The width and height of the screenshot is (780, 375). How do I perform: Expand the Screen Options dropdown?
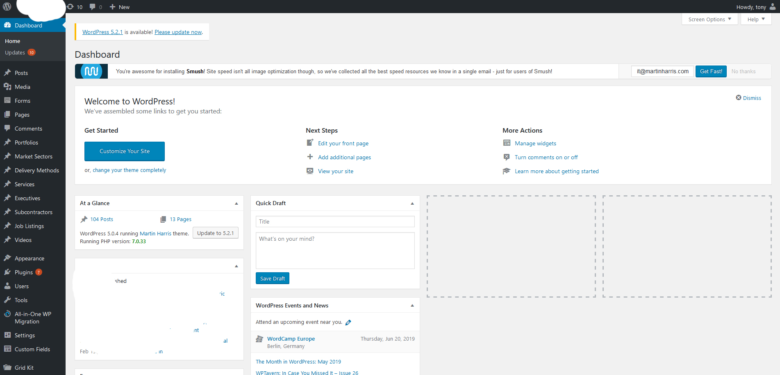coord(710,19)
